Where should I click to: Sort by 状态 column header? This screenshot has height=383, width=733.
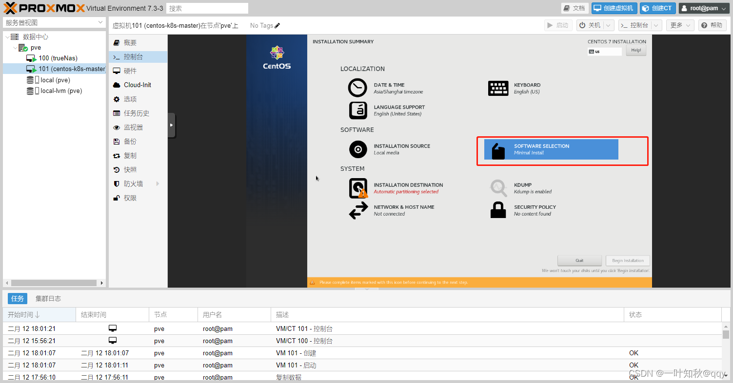pos(673,315)
